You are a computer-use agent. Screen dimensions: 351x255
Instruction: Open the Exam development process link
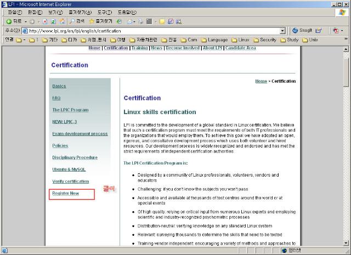[80, 134]
